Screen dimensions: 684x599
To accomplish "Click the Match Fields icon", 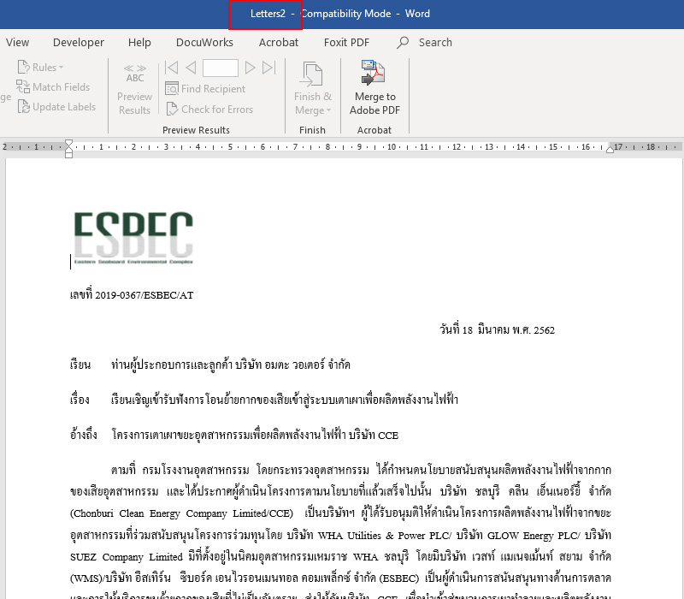I will [23, 87].
